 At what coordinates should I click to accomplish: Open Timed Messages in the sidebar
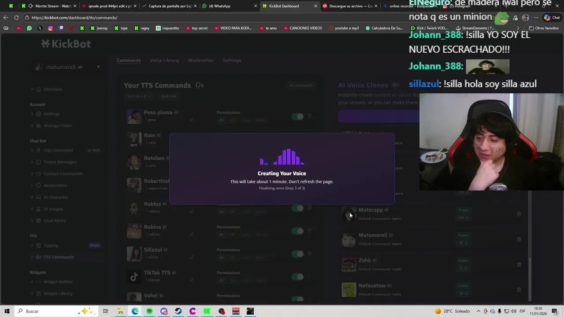[x=60, y=162]
